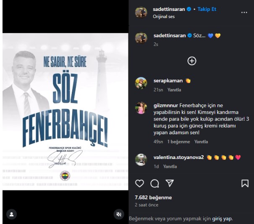Image resolution: width=254 pixels, height=224 pixels.
Task: Reply to valentina.stoyanova2's comment
Action: click(170, 167)
